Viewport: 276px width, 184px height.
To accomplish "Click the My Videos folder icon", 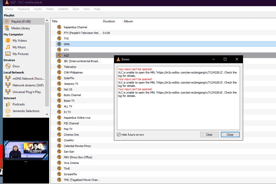I will [x=8, y=40].
